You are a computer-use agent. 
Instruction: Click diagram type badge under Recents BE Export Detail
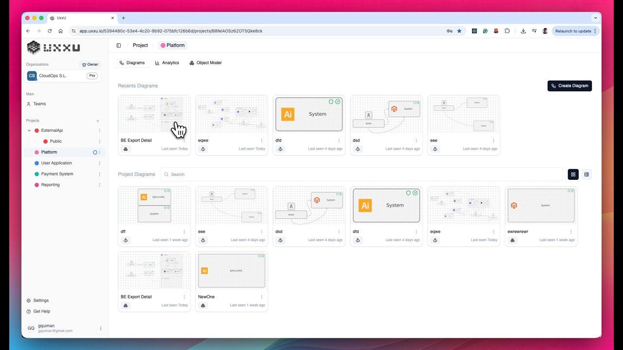[126, 149]
